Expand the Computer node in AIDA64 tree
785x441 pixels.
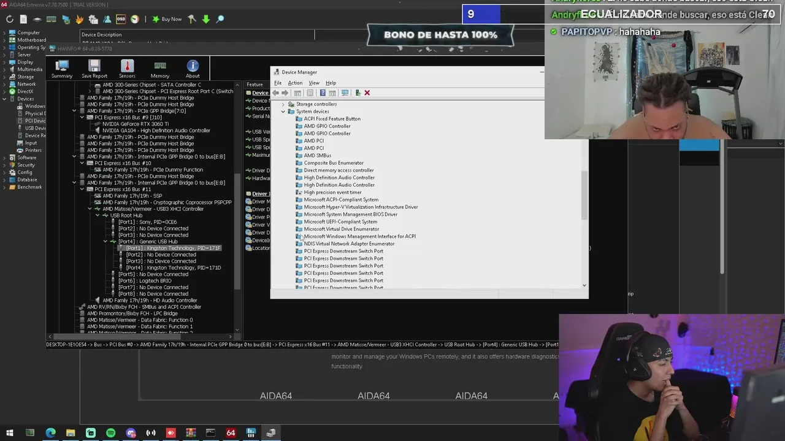4,32
